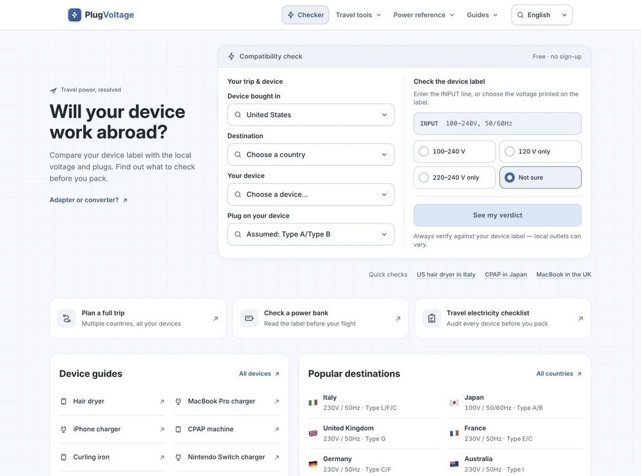This screenshot has width=641, height=476.
Task: Click the arrow icon beside CPAP machine
Action: point(277,429)
